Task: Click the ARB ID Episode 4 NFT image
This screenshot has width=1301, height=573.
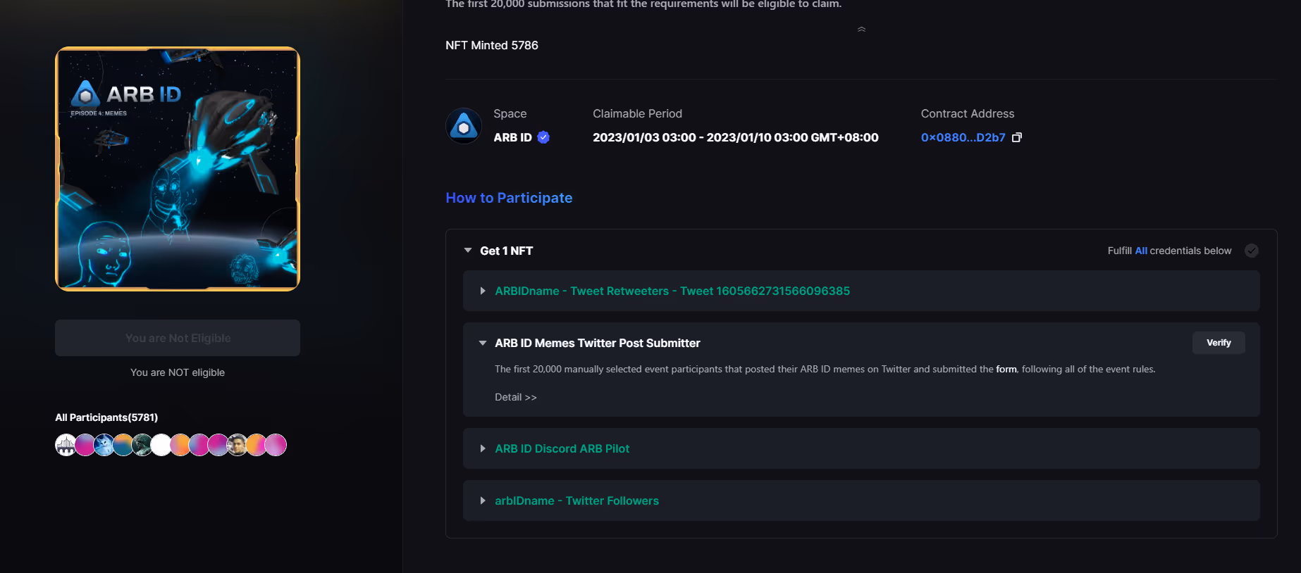Action: (x=178, y=169)
